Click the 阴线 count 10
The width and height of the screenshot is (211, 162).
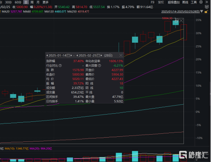point(121,88)
